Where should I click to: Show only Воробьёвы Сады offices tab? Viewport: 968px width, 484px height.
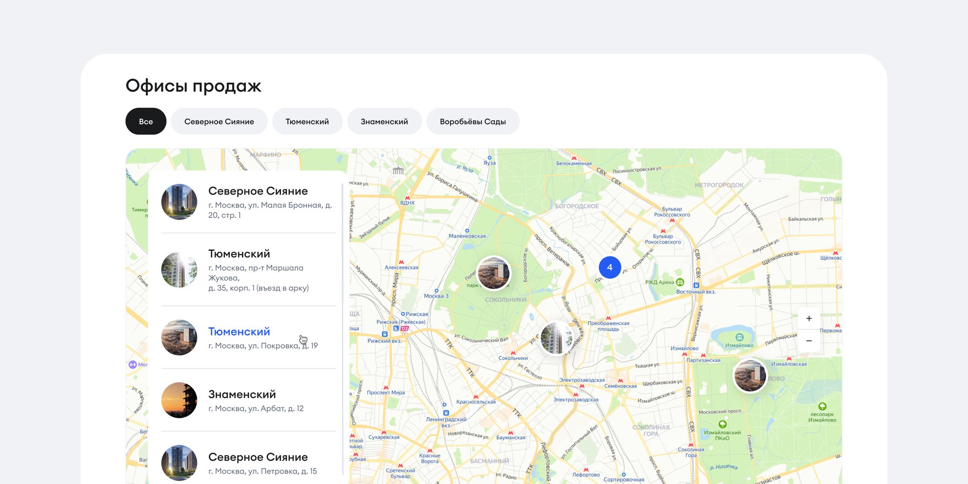coord(472,122)
